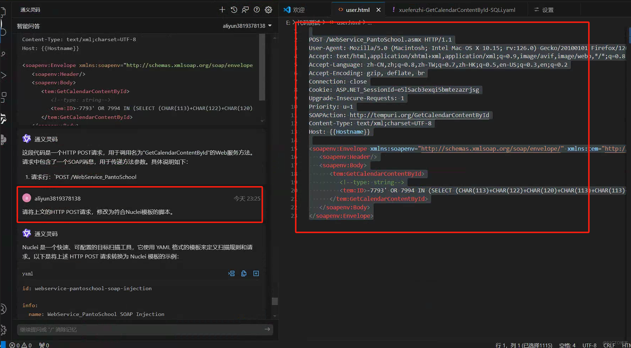Start a new chat with the plus icon
Screen dimensions: 631x348
pos(222,10)
